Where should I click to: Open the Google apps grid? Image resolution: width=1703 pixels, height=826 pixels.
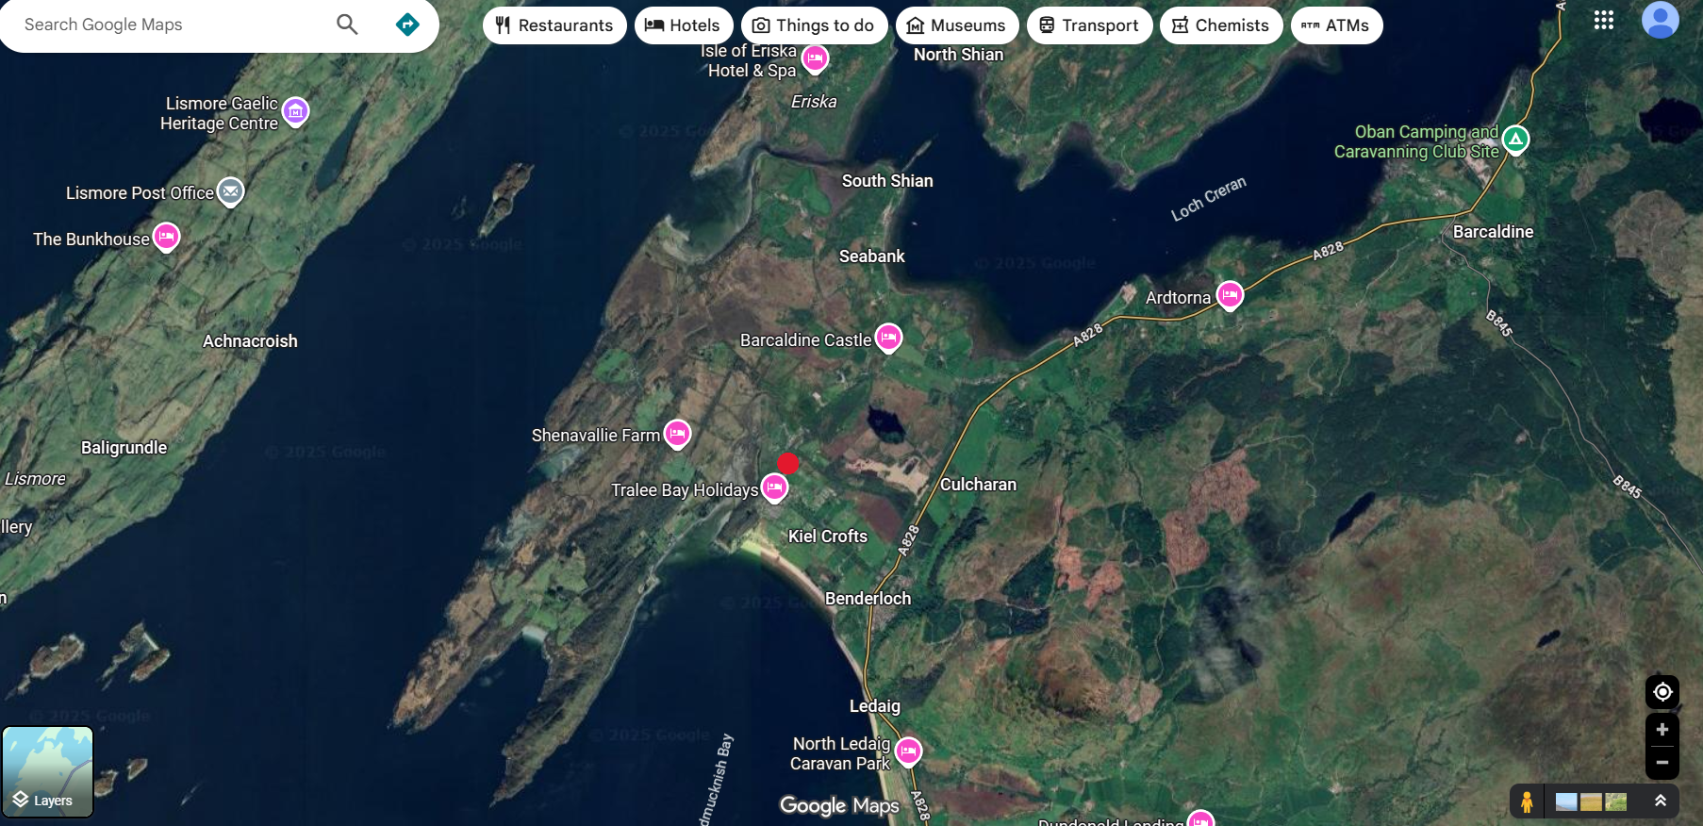[1603, 21]
